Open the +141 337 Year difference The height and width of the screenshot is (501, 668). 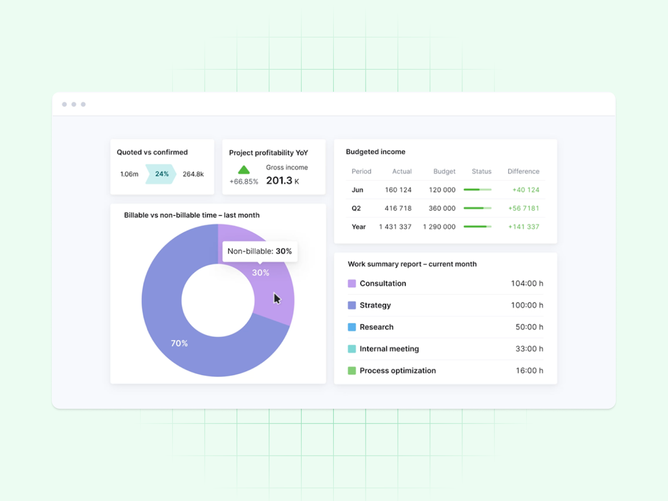[523, 227]
